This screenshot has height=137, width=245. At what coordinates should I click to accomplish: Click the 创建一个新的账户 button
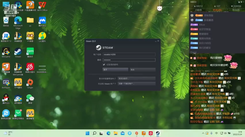tap(136, 83)
